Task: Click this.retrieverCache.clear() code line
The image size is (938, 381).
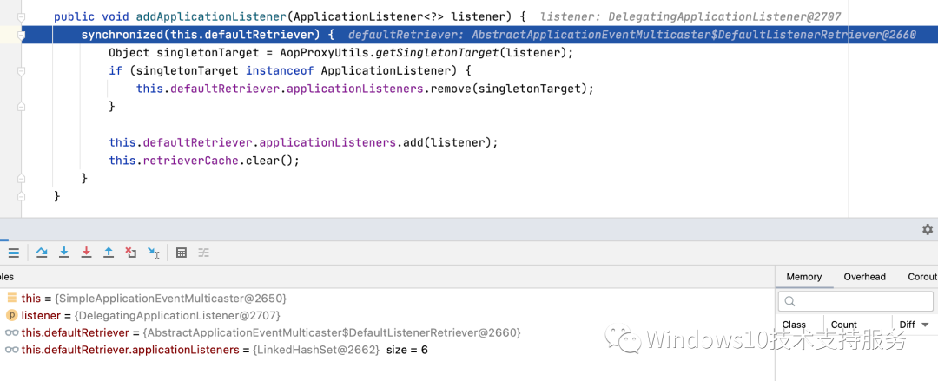Action: [203, 161]
